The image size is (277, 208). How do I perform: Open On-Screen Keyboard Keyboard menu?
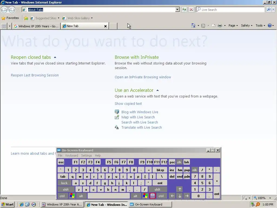[x=71, y=155]
